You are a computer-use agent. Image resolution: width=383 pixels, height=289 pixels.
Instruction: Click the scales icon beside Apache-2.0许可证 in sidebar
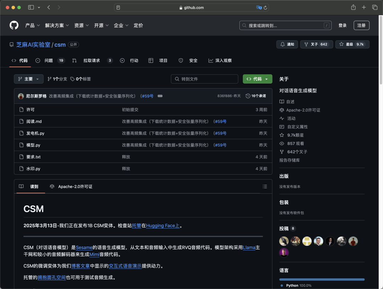[282, 110]
